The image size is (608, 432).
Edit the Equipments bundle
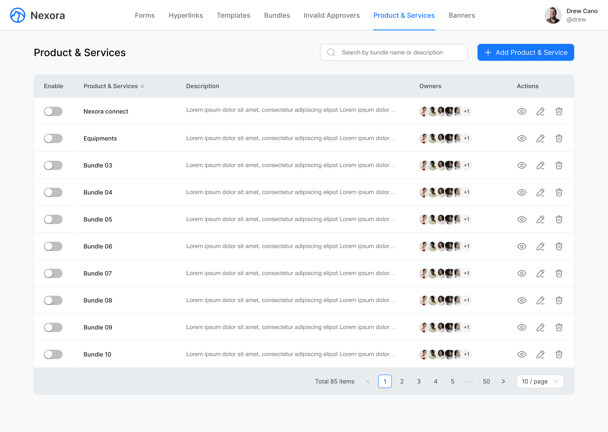[x=540, y=138]
